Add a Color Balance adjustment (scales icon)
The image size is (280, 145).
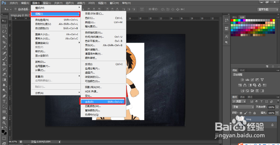[245, 85]
